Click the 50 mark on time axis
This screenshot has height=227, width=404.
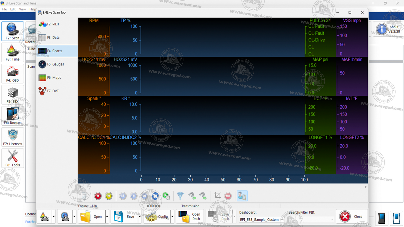pos(223,180)
